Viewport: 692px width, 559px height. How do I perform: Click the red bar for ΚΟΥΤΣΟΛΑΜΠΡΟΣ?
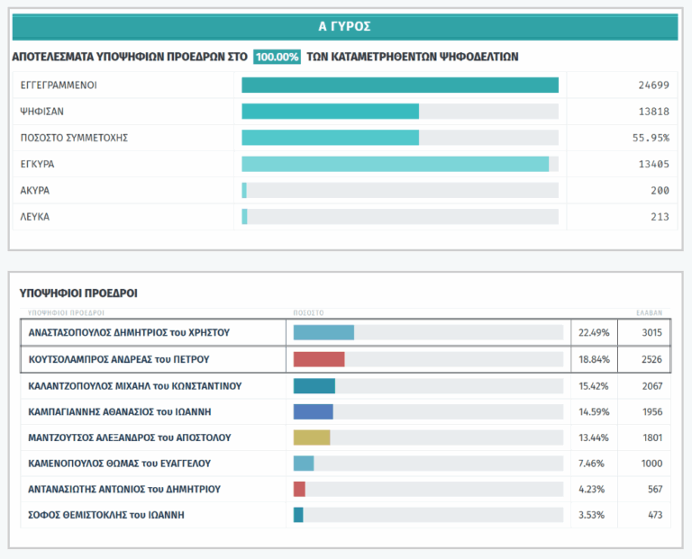(x=319, y=359)
